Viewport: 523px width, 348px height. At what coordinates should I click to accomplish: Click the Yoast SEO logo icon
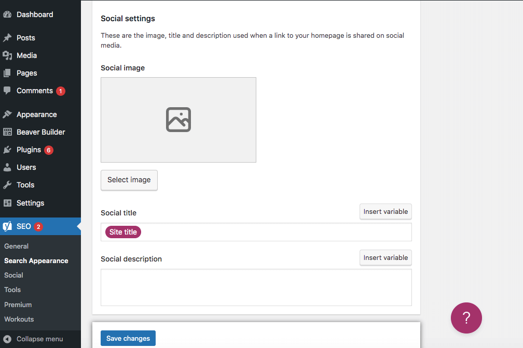[7, 226]
